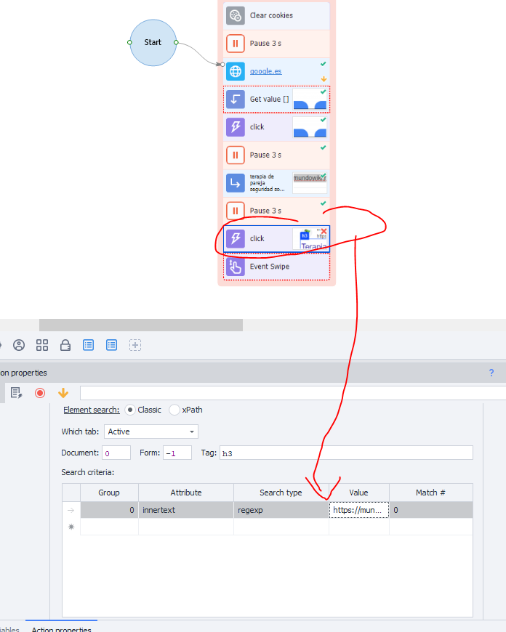Image resolution: width=506 pixels, height=632 pixels.
Task: Click the red X status on selected click action
Action: 324,231
